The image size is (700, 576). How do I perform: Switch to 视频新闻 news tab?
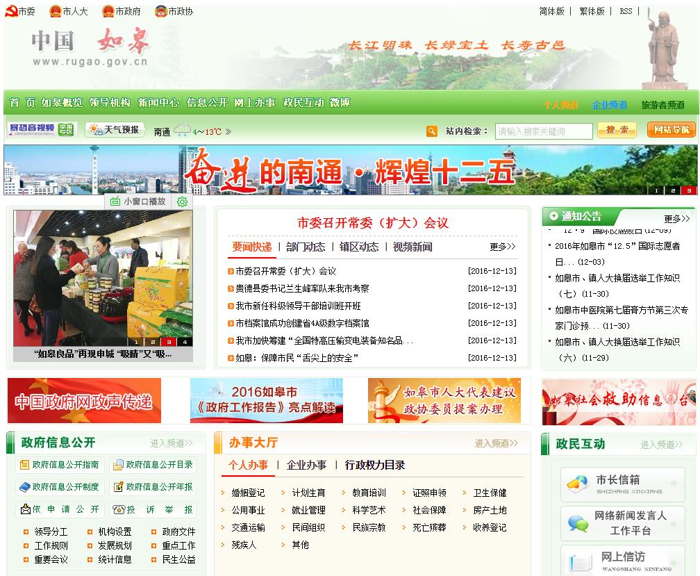coord(412,247)
